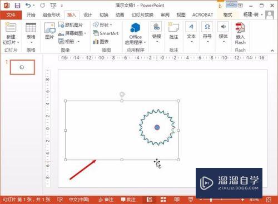Click the spell check icon in status bar
The image size is (278, 204).
[60, 200]
